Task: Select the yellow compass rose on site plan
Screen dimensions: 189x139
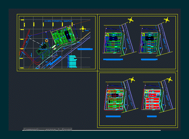Action: [x=83, y=29]
